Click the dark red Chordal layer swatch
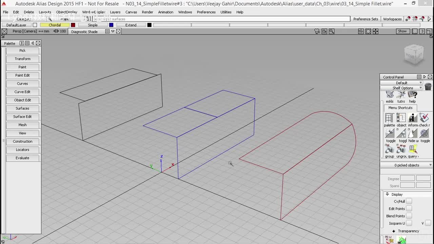Viewport: 434px width, 244px height. (73, 25)
